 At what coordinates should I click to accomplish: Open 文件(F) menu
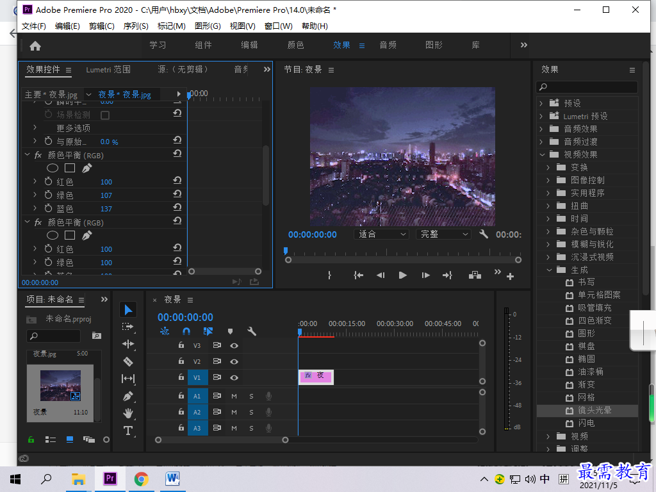click(33, 26)
